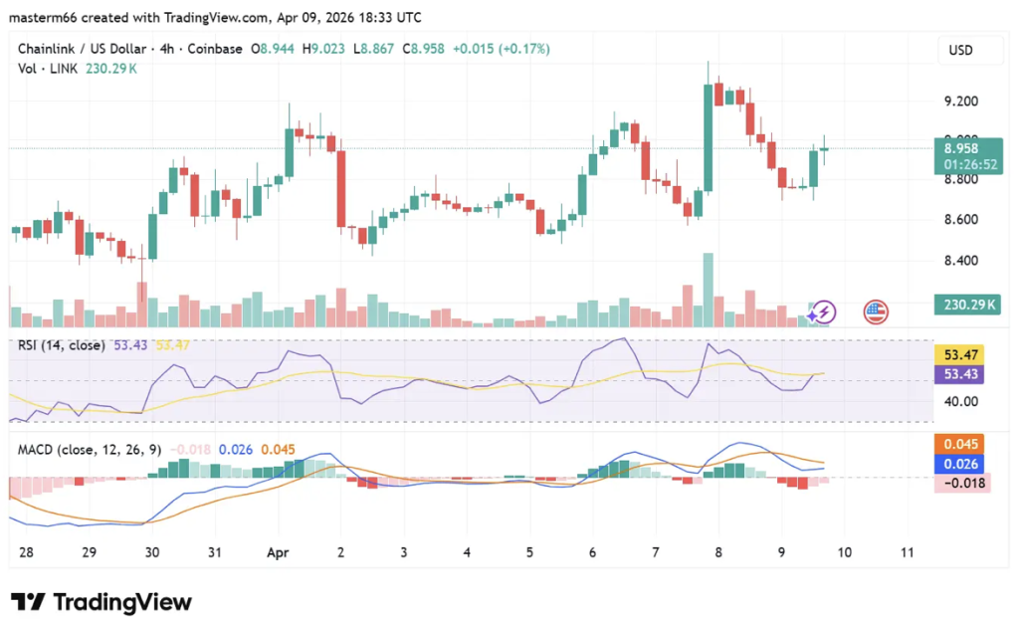Open the USD currency selector

coord(961,51)
